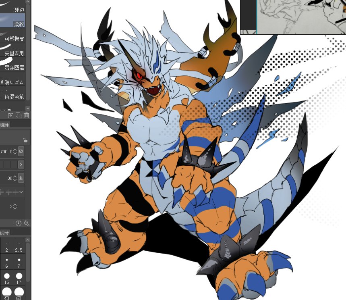Click the stepper arrows beside value 39
Image resolution: width=346 pixels, height=300 pixels.
(15, 178)
